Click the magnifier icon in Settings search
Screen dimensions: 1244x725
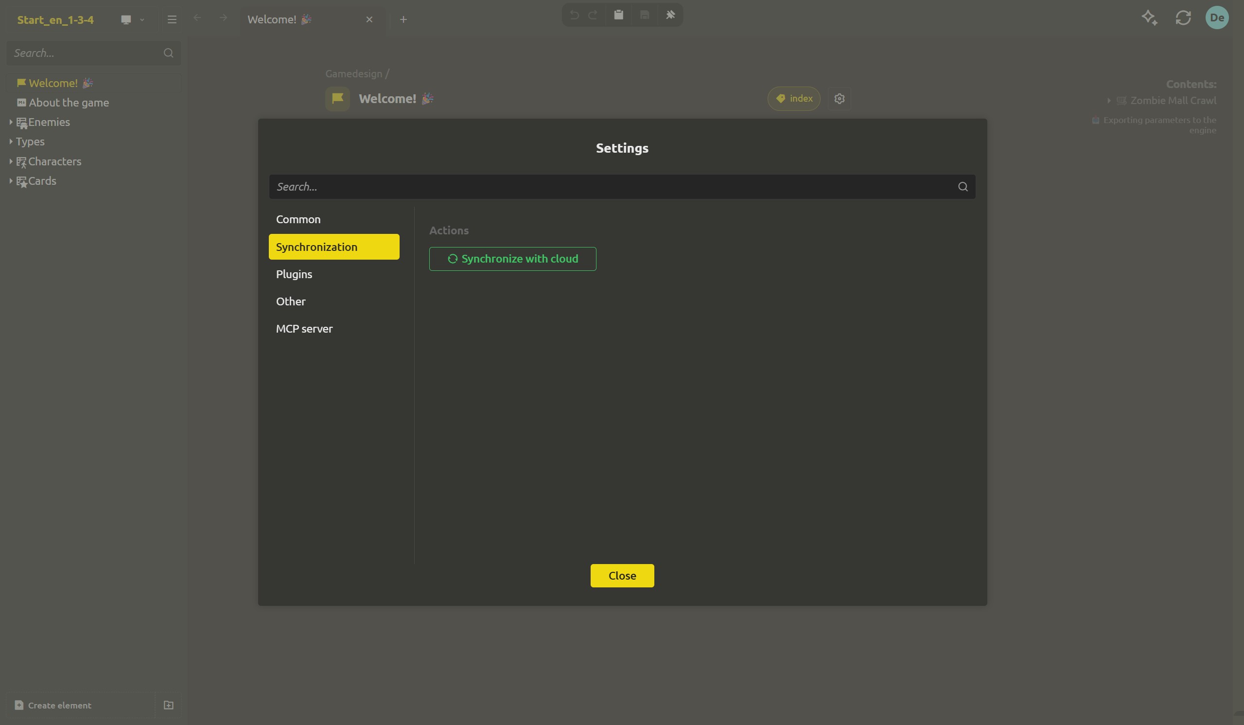(x=963, y=187)
